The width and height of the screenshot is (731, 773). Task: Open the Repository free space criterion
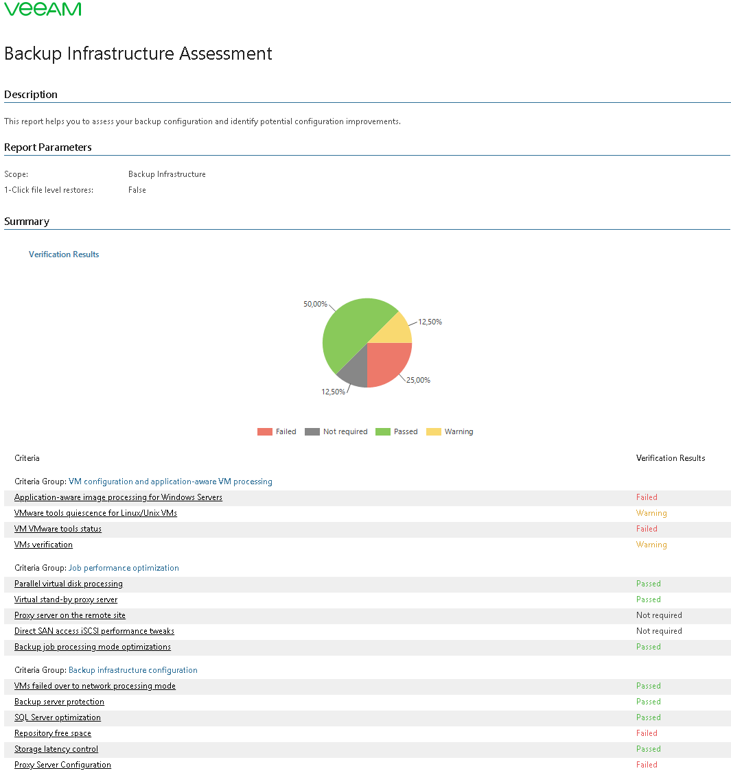click(x=53, y=733)
